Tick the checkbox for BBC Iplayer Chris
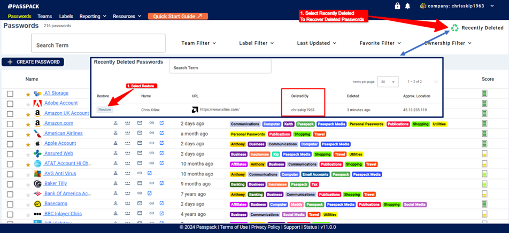This screenshot has height=233, width=509. [10, 214]
